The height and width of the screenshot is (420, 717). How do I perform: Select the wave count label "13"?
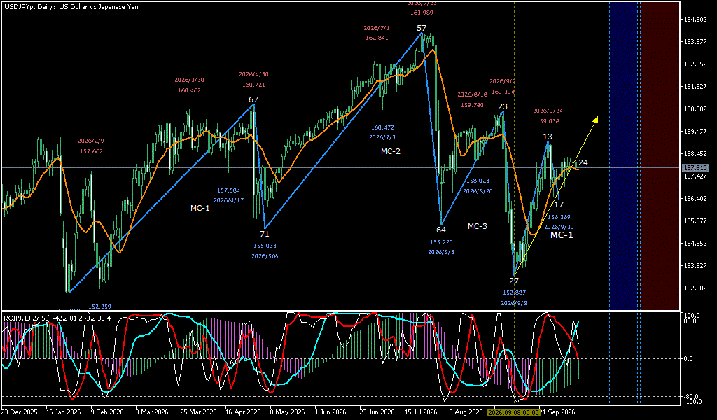[x=548, y=136]
